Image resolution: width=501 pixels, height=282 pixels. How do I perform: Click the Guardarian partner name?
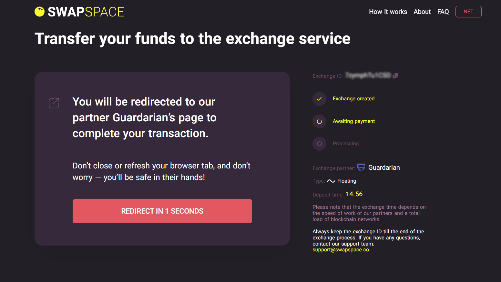[384, 167]
